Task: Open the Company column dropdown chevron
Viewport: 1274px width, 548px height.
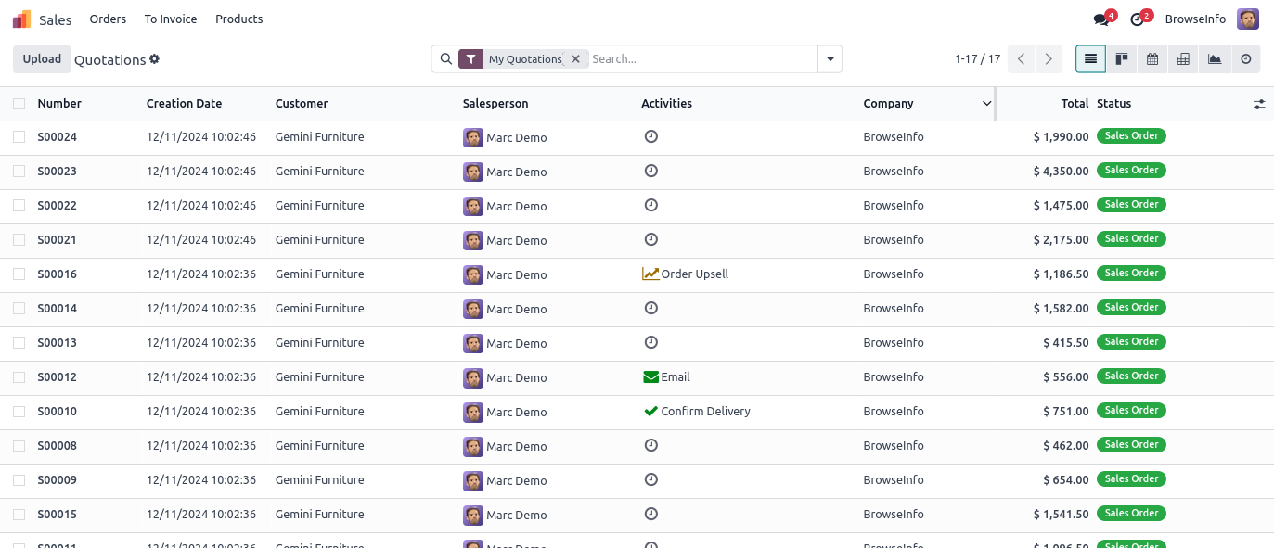Action: coord(986,104)
